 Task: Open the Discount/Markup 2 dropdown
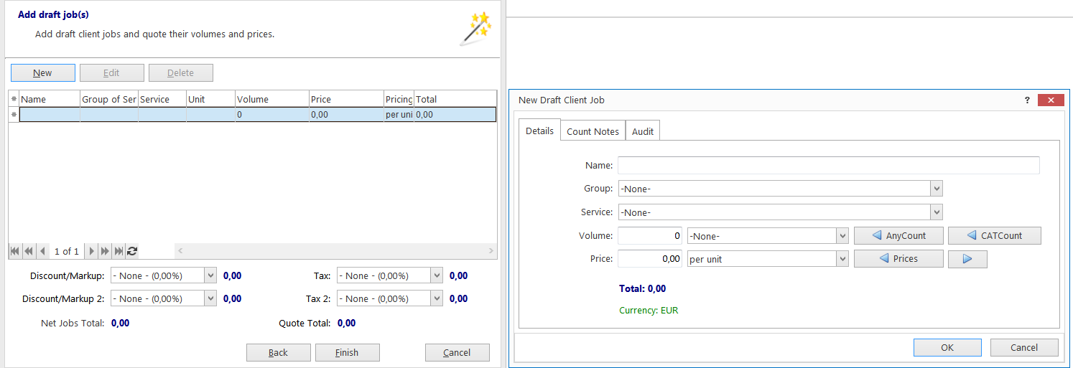[x=210, y=298]
